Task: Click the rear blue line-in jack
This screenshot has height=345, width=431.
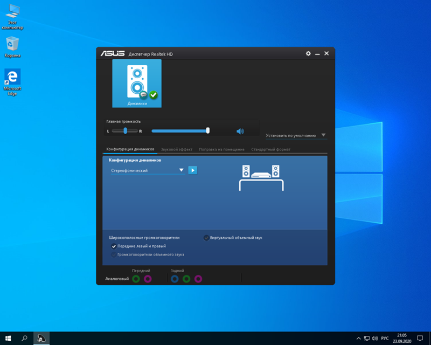Action: coord(174,279)
